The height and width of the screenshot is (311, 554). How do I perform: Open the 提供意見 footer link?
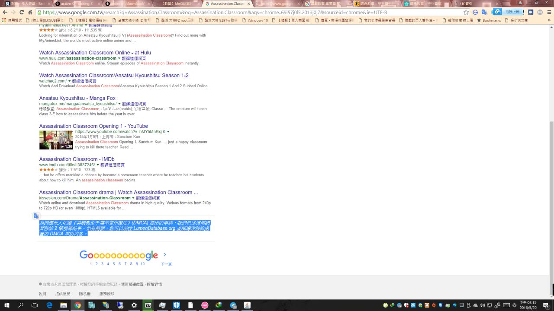[x=62, y=294]
